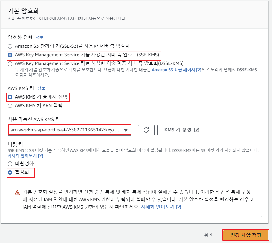Choose 'AWS KMS 키 ARN 입력' radio
This screenshot has height=243, width=272.
10,106
